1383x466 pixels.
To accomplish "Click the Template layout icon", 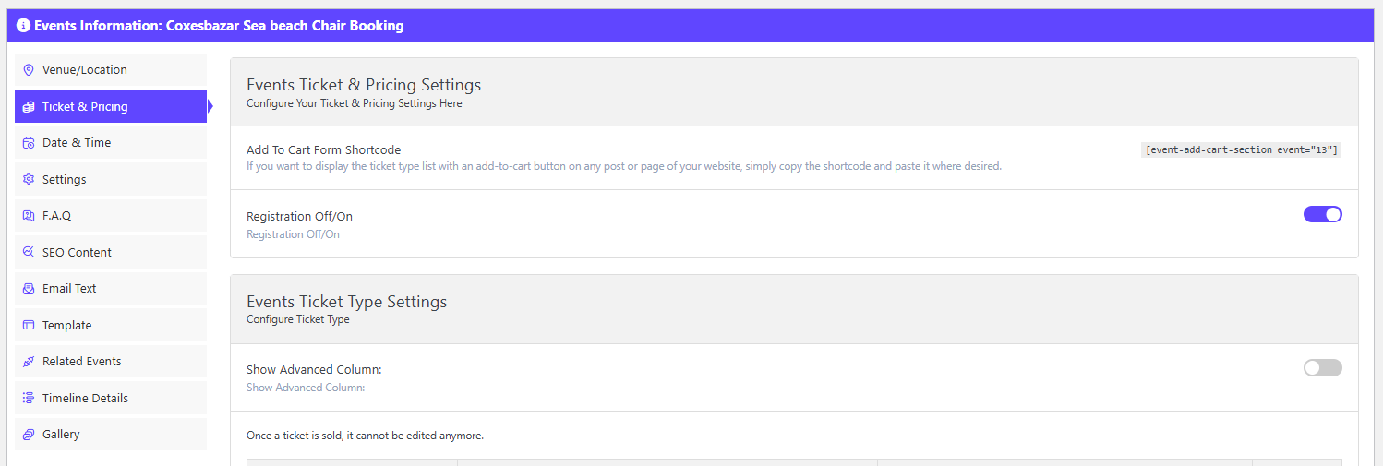I will pos(29,325).
